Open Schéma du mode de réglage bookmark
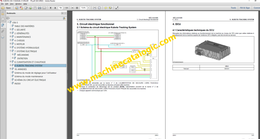Viewport: 260px width, 139px height. (x=35, y=73)
